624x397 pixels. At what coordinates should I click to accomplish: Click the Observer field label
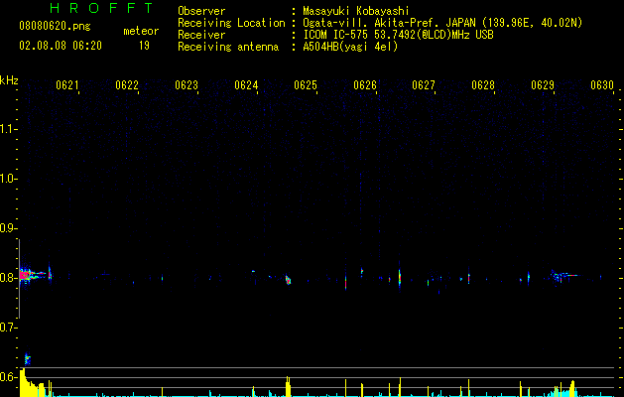pyautogui.click(x=201, y=11)
